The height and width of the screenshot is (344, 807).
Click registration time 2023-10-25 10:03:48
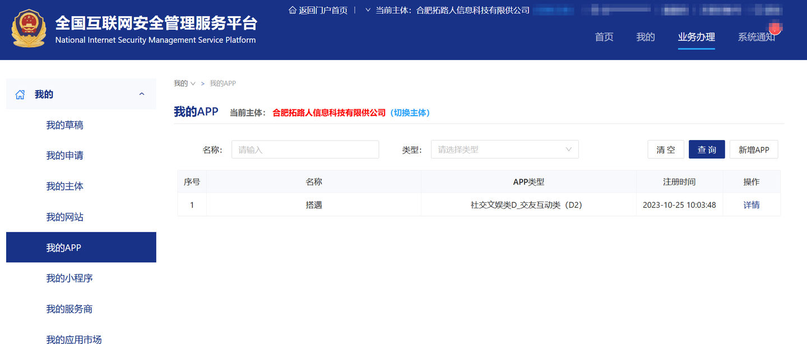point(679,205)
